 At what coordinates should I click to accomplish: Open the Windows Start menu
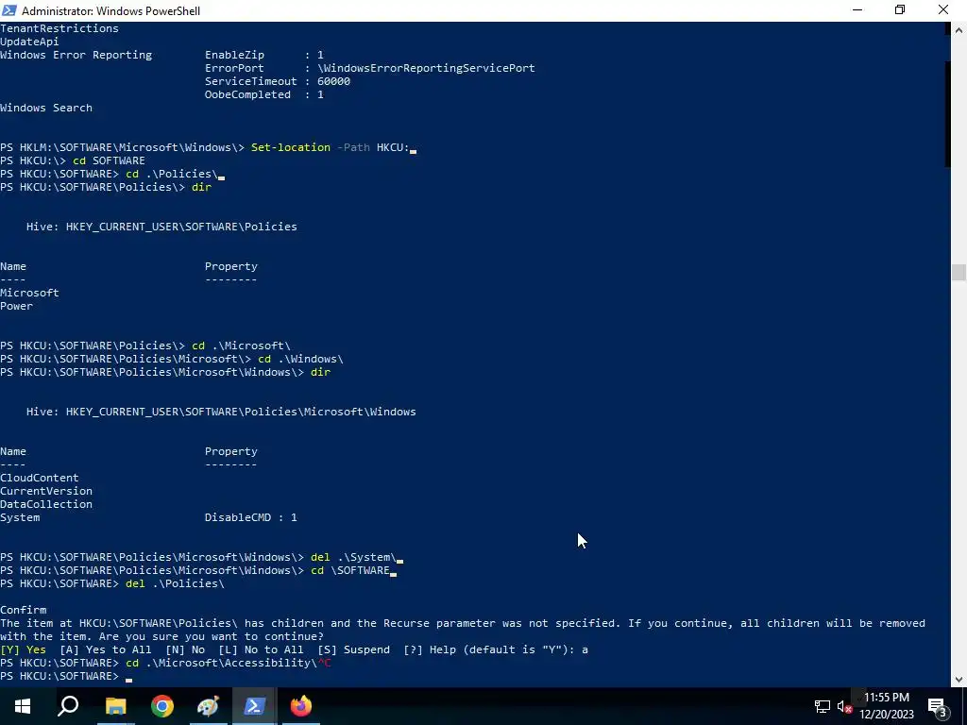tap(23, 706)
